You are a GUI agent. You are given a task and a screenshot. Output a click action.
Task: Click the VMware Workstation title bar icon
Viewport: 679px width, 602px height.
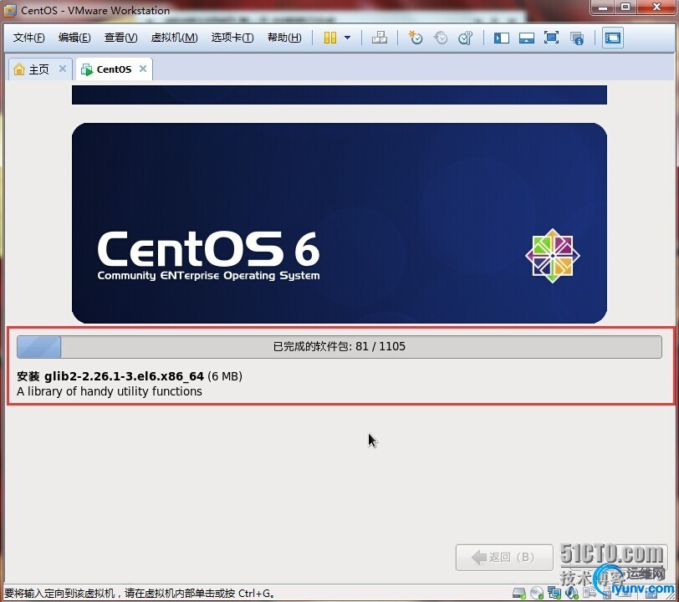[10, 10]
